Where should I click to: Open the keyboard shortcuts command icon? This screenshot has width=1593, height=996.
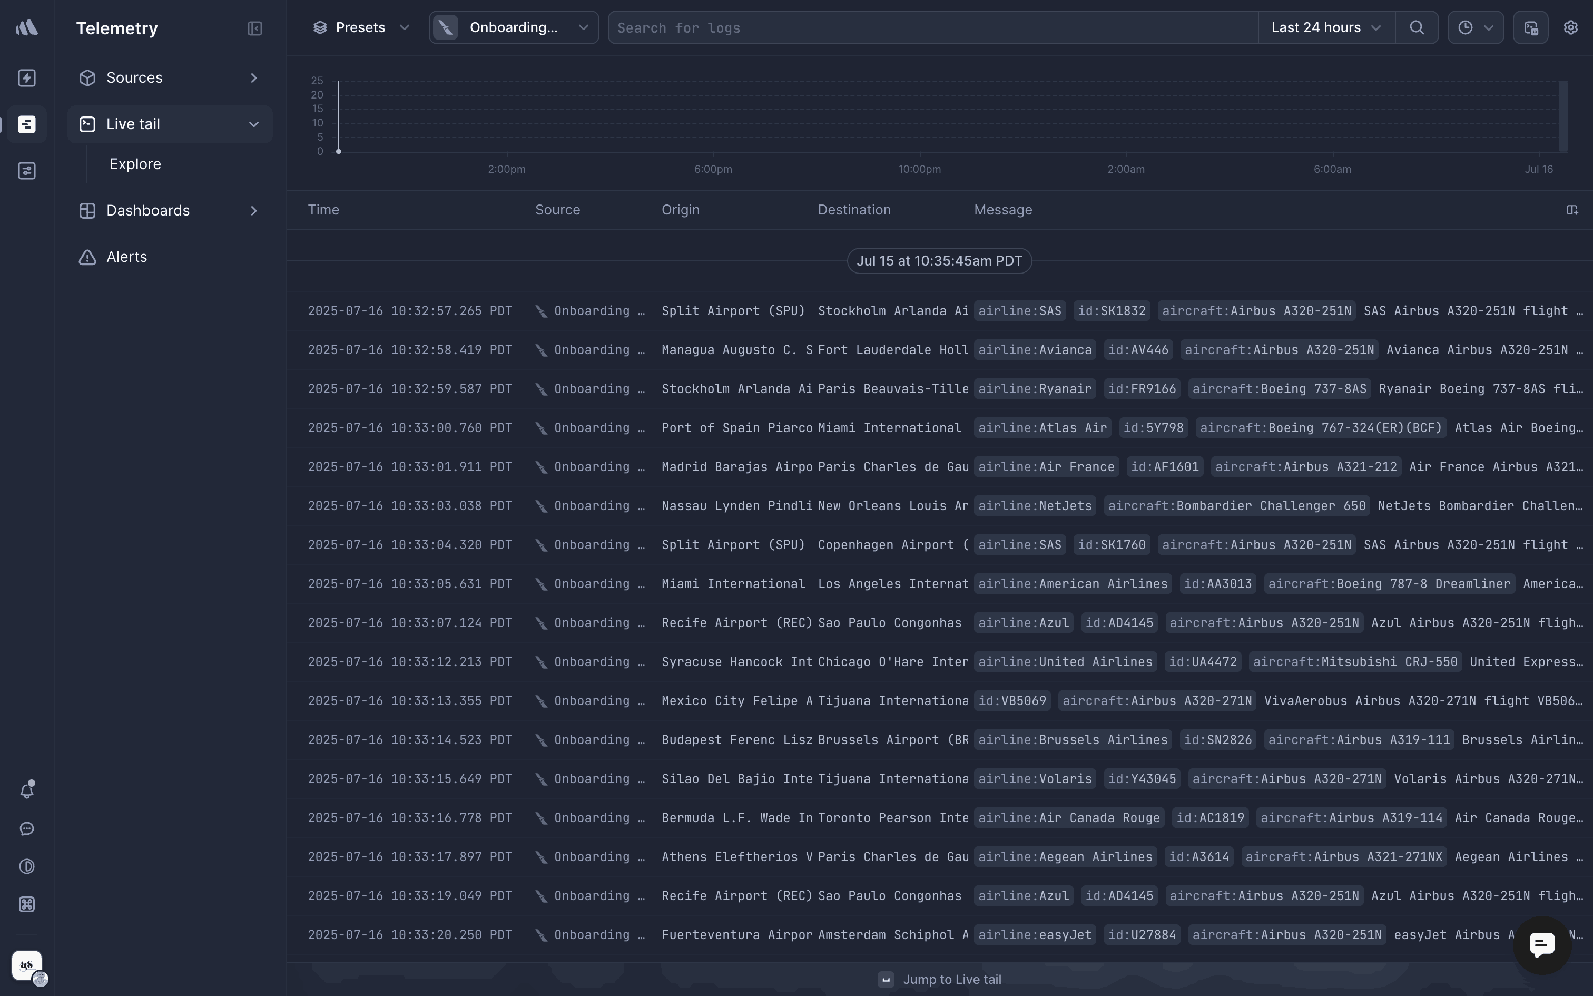(27, 904)
